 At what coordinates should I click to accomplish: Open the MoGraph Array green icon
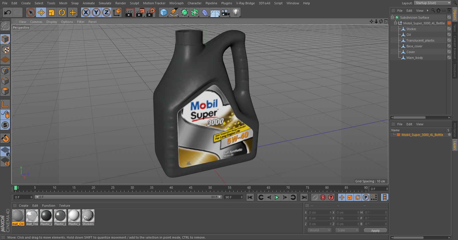click(x=195, y=12)
